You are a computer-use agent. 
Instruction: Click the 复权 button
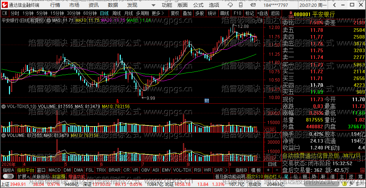pyautogui.click(x=175, y=14)
